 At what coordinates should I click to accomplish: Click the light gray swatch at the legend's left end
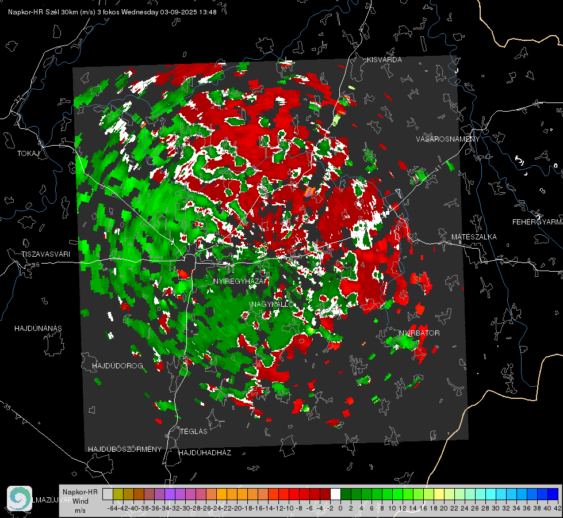pyautogui.click(x=108, y=494)
